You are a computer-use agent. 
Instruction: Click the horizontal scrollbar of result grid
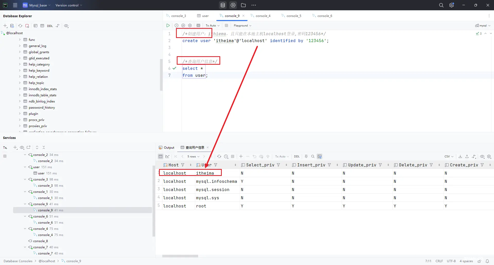coord(180,256)
